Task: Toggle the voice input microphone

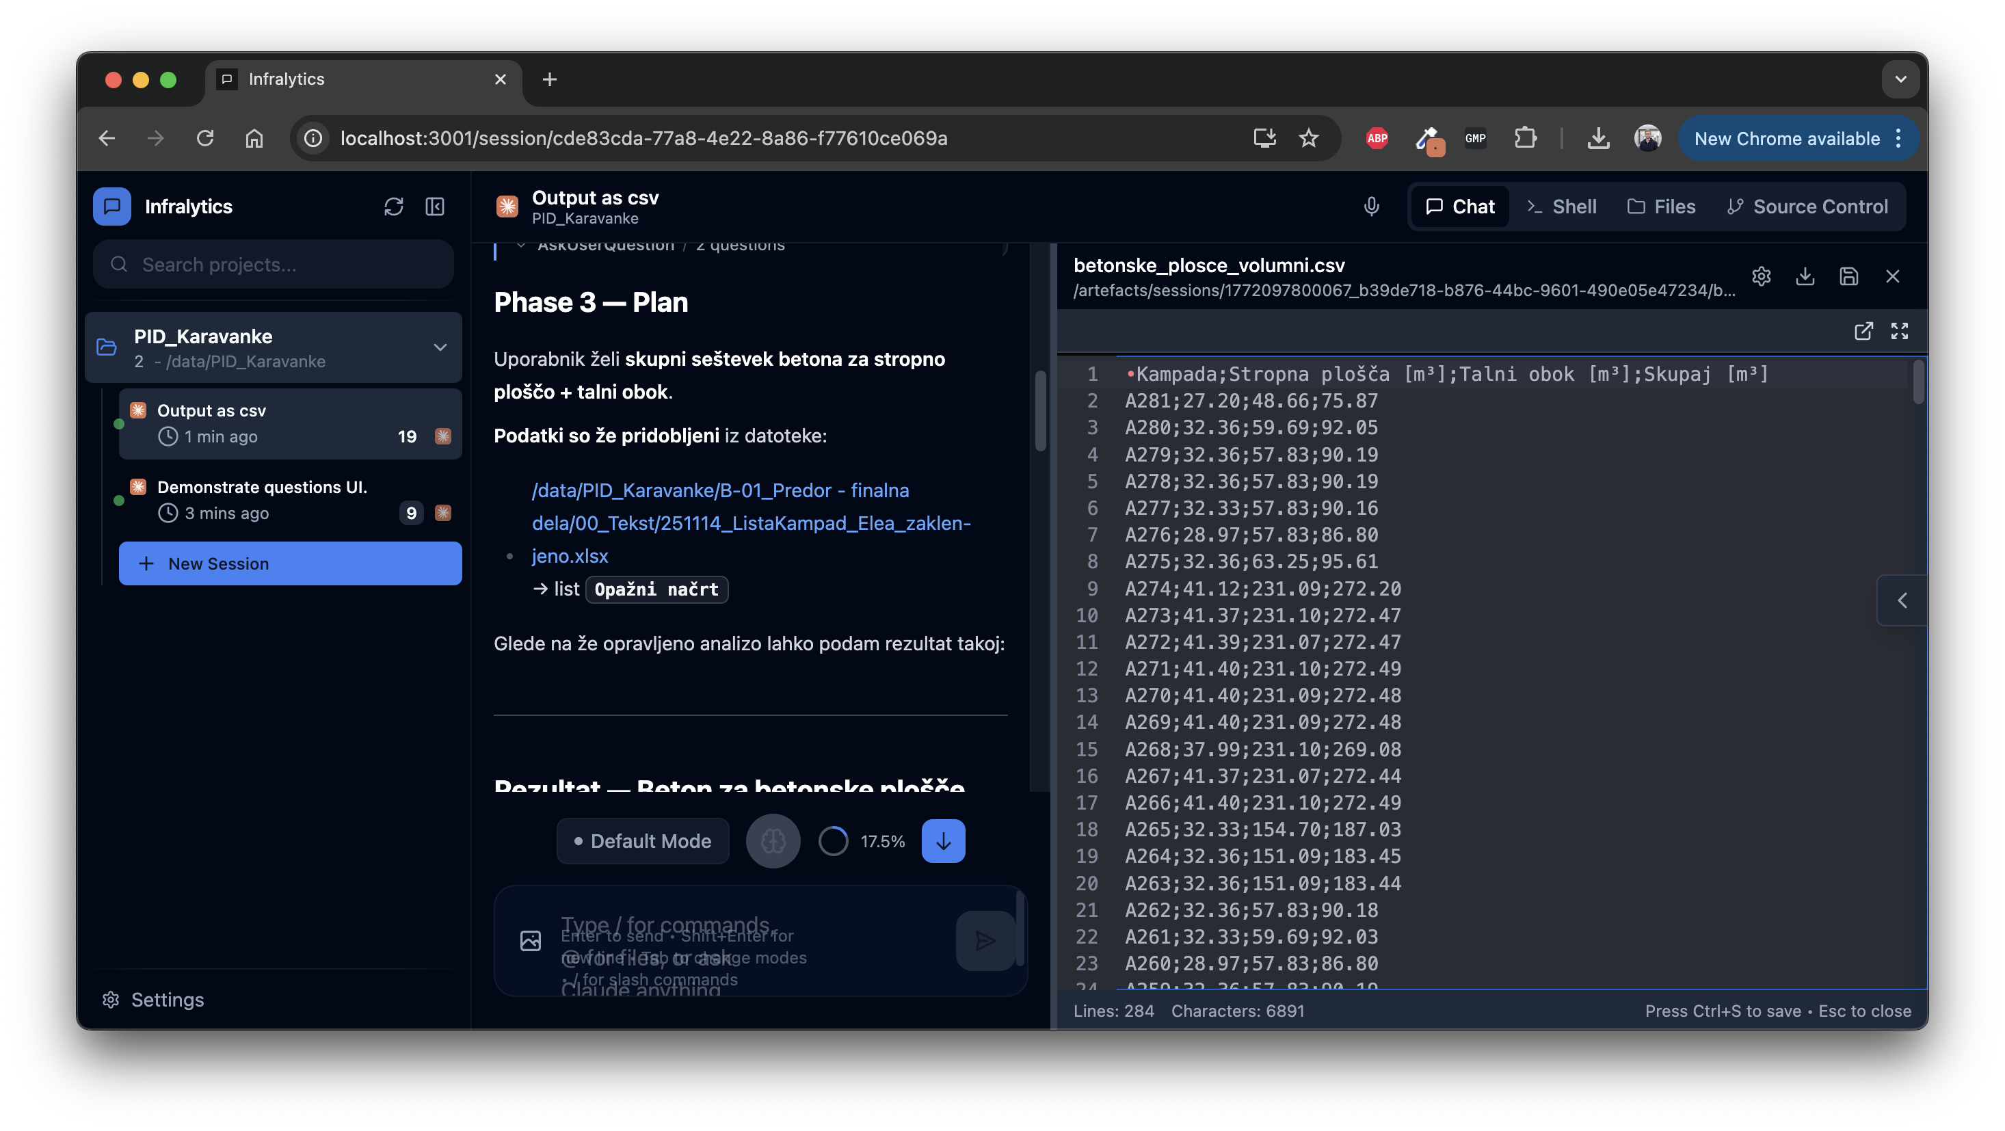Action: coord(1370,207)
